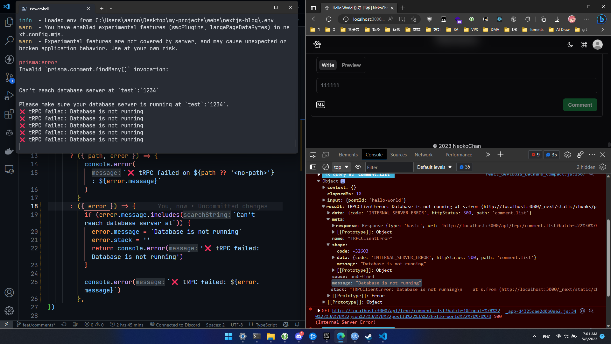Image resolution: width=611 pixels, height=344 pixels.
Task: Open the failed GET request link
Action: [x=416, y=311]
